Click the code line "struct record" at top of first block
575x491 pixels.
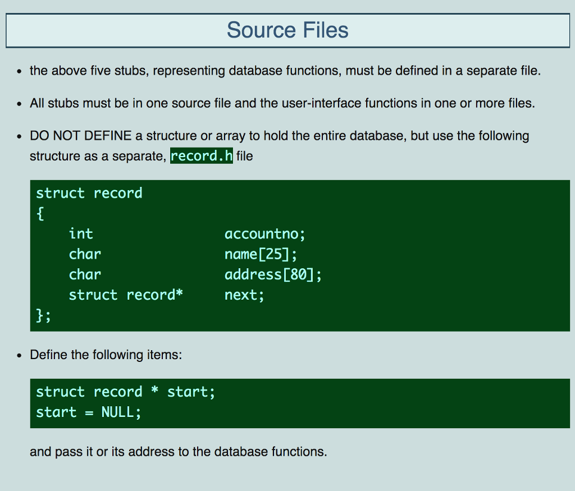coord(89,193)
